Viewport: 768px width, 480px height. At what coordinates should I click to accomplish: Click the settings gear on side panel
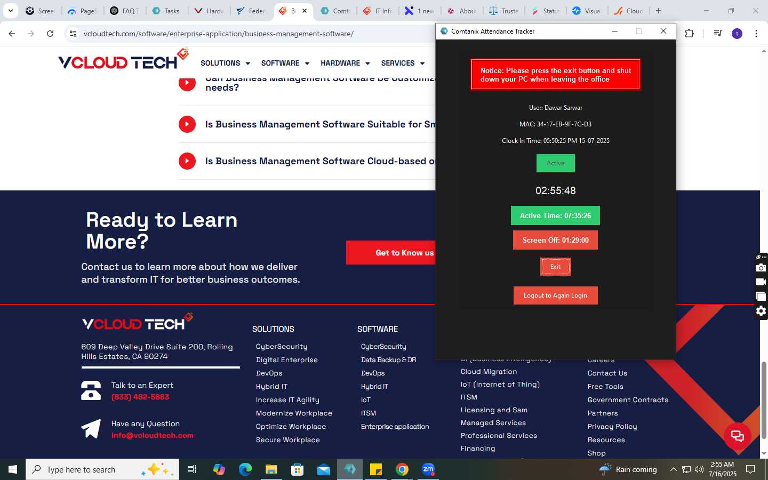click(761, 311)
